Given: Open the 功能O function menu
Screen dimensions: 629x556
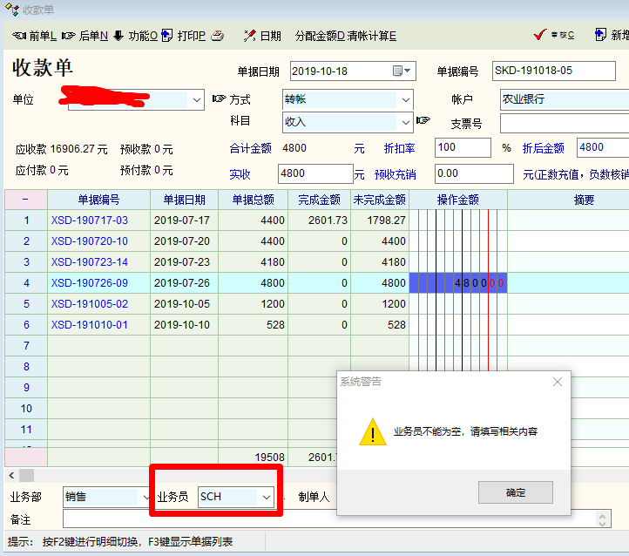Looking at the screenshot, I should [136, 36].
